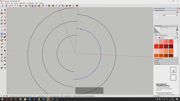Viewport: 180px width, 101px height.
Task: Select the Protractor tool in left toolbar
Action: [x=2, y=47]
